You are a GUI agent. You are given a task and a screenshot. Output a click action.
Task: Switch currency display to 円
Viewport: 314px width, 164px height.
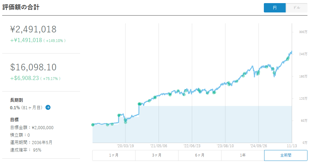(x=274, y=8)
